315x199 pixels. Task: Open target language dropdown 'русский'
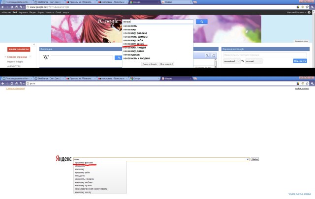[x=254, y=61]
